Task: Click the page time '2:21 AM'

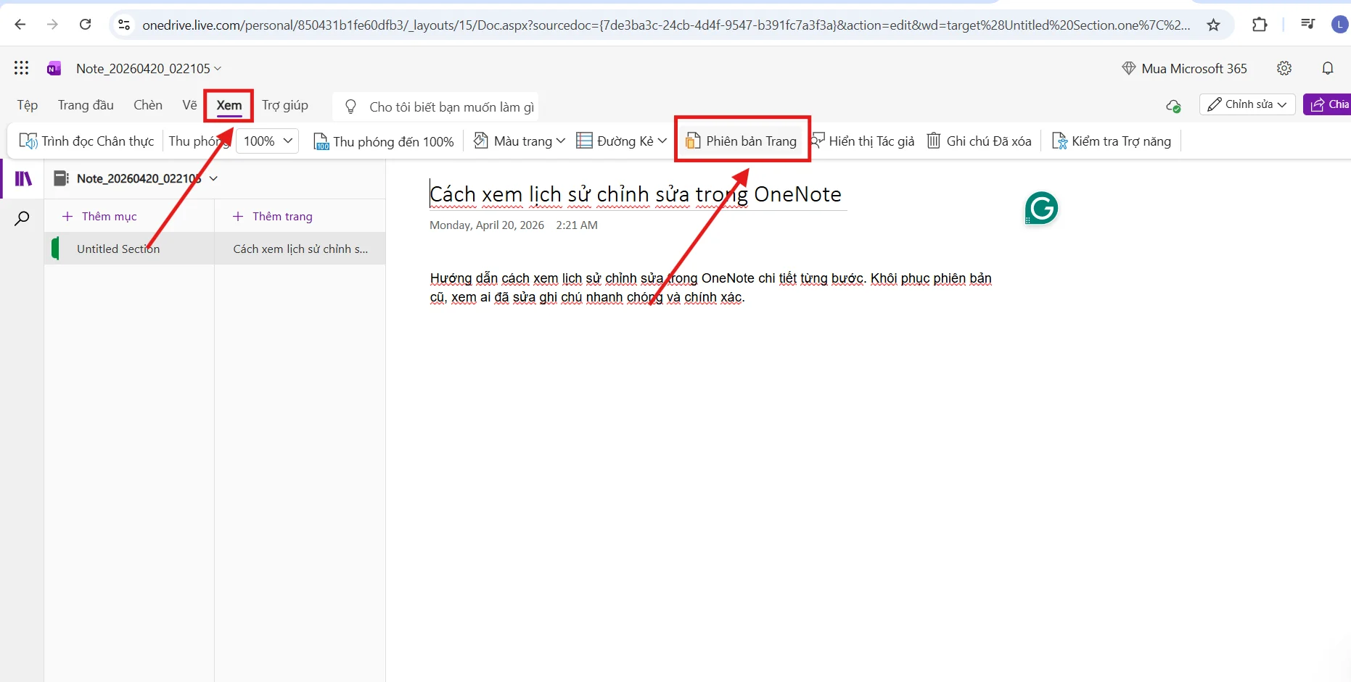Action: [x=577, y=225]
